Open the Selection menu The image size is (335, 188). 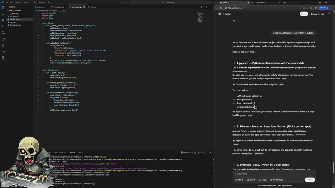[x=19, y=2]
